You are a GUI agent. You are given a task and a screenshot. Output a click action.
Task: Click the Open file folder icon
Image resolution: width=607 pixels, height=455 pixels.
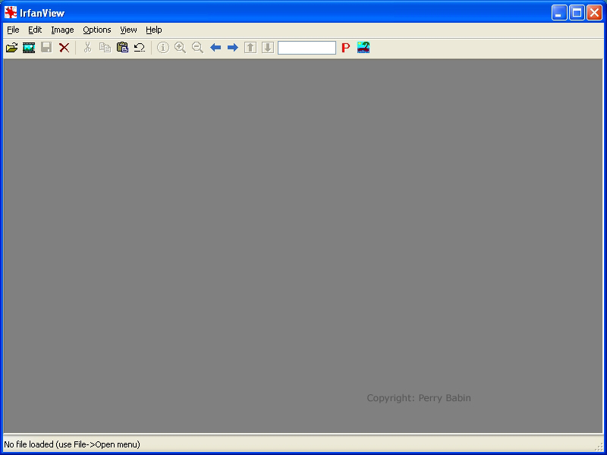[x=12, y=48]
